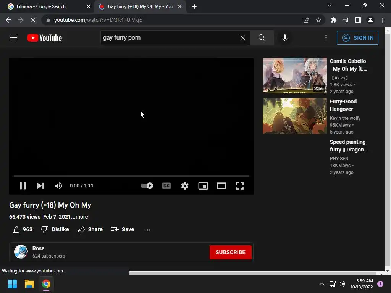Go back to previous page
The width and height of the screenshot is (391, 293).
pos(8,20)
